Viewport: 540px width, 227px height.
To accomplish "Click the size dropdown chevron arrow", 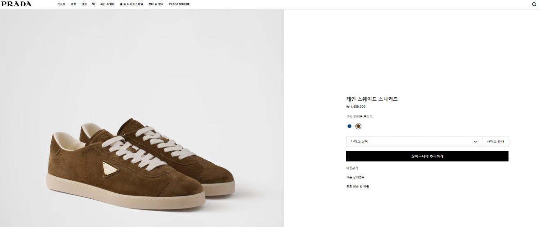I will (475, 142).
